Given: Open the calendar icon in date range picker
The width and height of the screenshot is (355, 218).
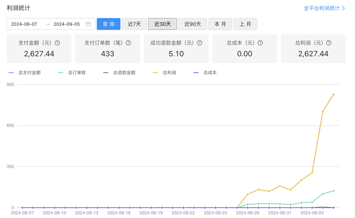Looking at the screenshot, I should tap(88, 24).
